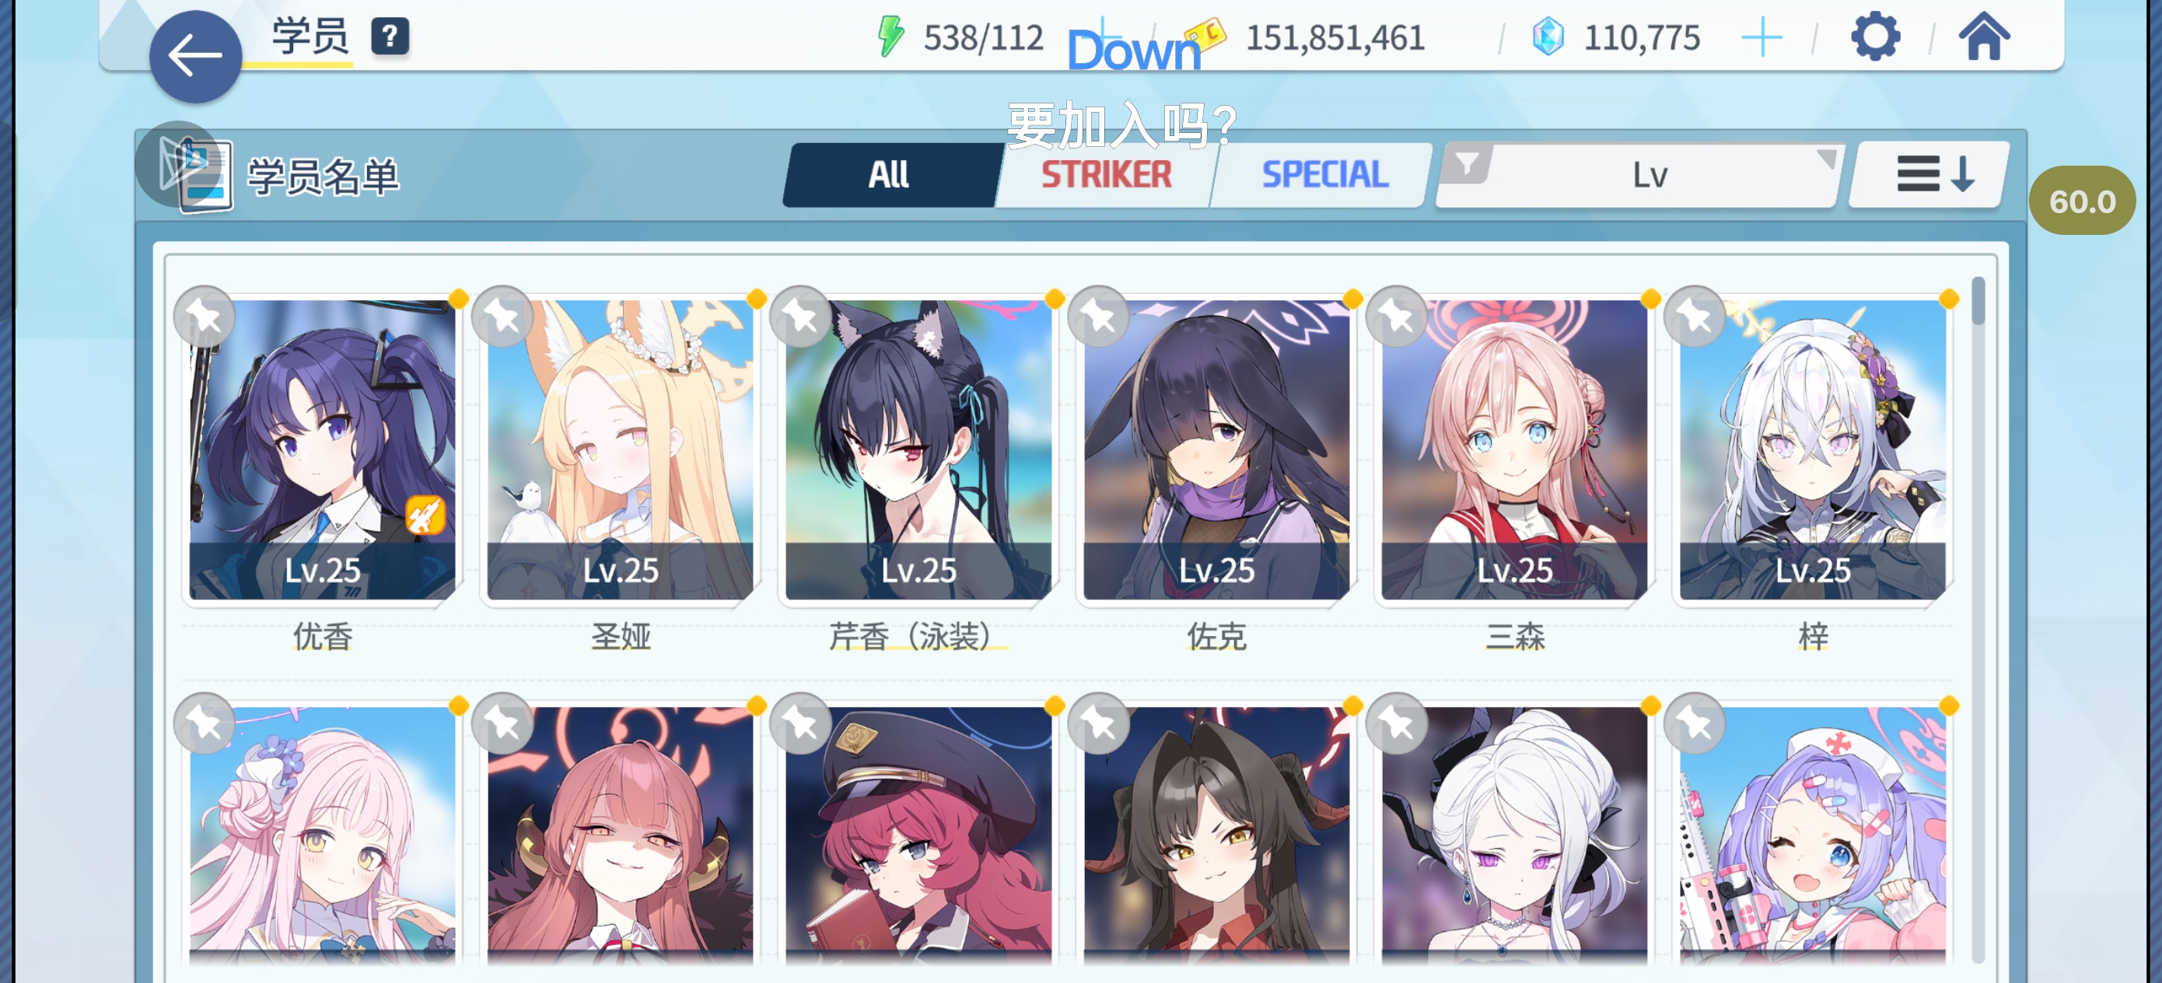The width and height of the screenshot is (2162, 983).
Task: Add gems with the plus icon
Action: 1761,38
